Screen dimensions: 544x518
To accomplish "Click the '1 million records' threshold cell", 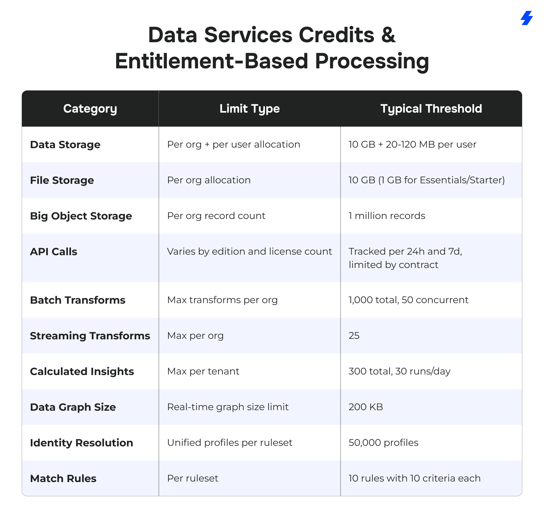I will click(387, 216).
